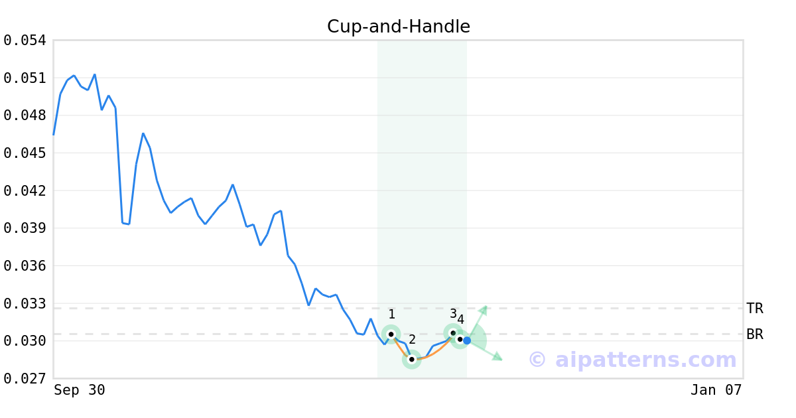Viewport: 796px width, 418px height.
Task: Click the 0.054 y-axis price label
Action: tap(25, 40)
